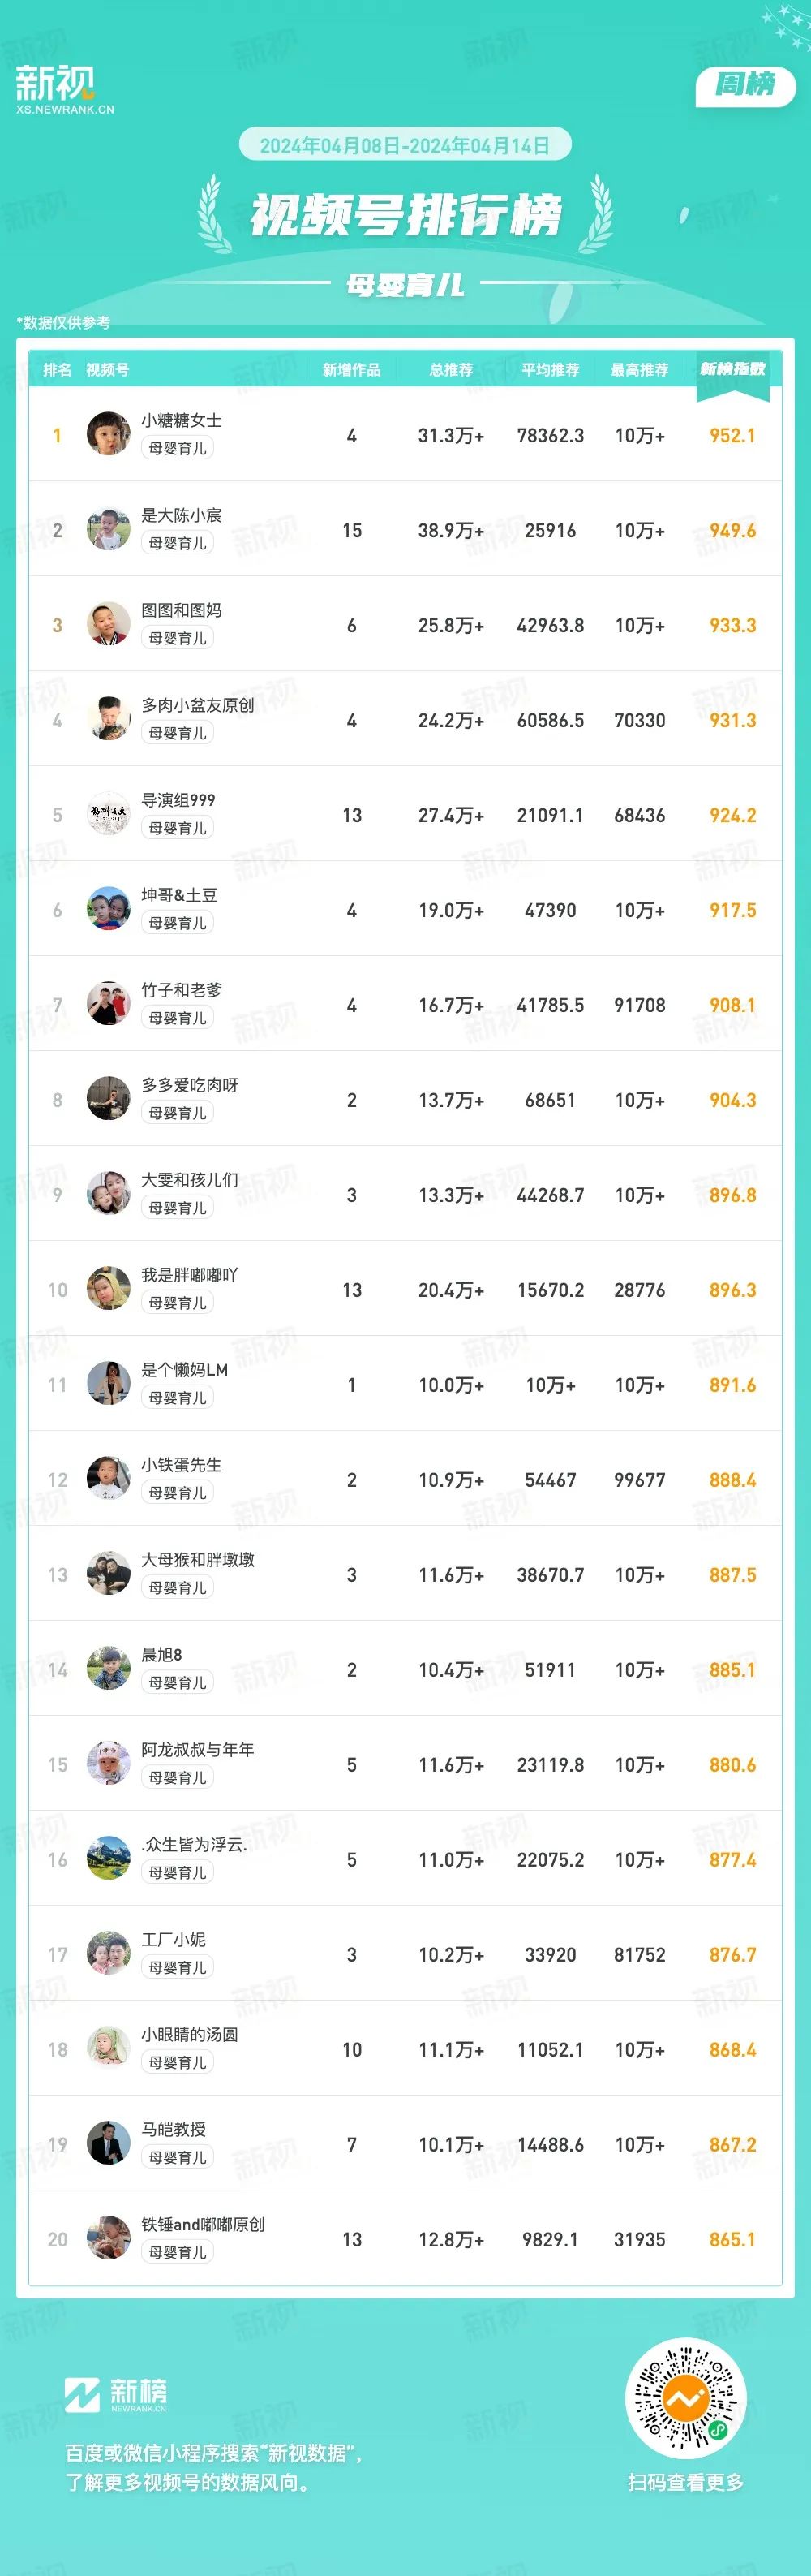Open 导演组999 logo avatar
The width and height of the screenshot is (811, 2576).
(x=108, y=814)
